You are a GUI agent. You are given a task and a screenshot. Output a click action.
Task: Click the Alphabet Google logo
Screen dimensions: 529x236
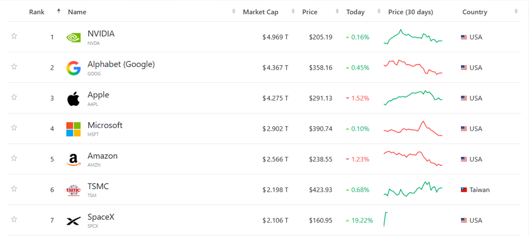73,68
